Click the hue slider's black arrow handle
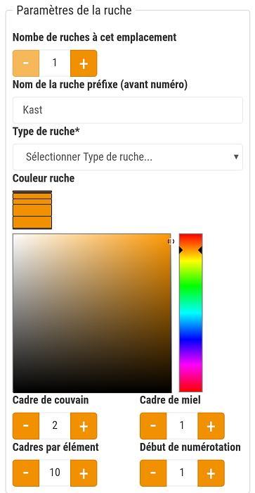This screenshot has height=493, width=255. point(181,250)
